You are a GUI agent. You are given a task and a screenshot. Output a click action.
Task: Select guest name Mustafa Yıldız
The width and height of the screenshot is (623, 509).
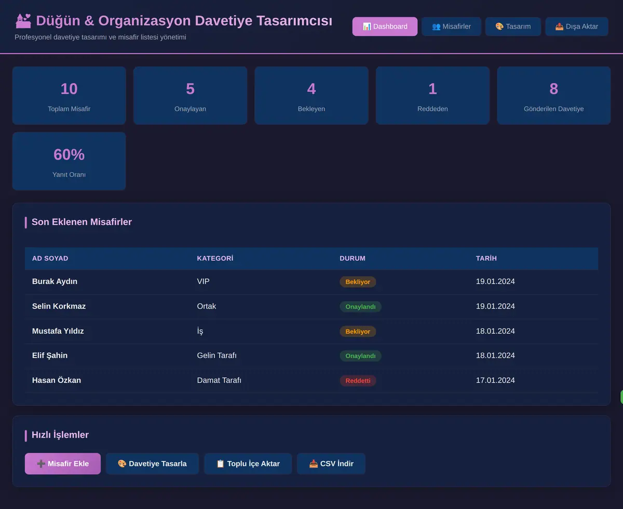click(x=58, y=331)
